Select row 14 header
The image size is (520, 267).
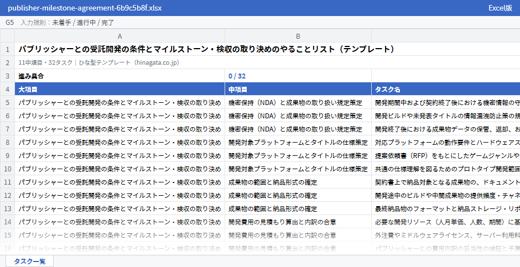[7, 222]
